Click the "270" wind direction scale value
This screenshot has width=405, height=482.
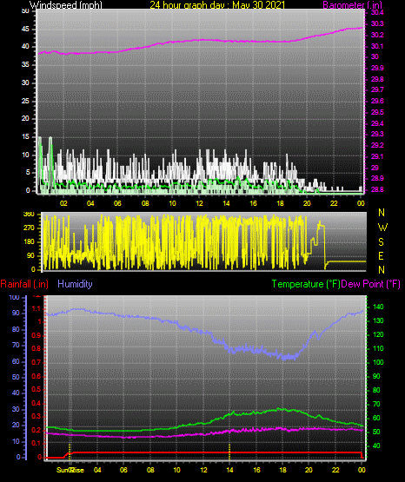[x=29, y=228]
